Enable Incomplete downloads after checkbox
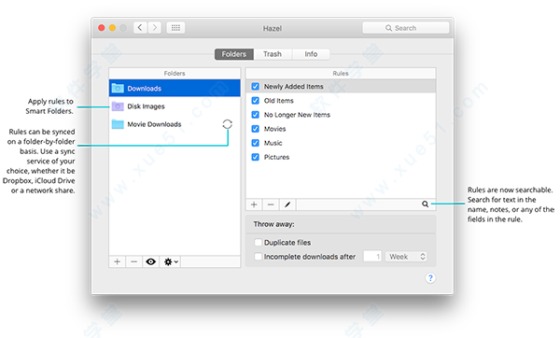The height and width of the screenshot is (338, 560). click(258, 257)
